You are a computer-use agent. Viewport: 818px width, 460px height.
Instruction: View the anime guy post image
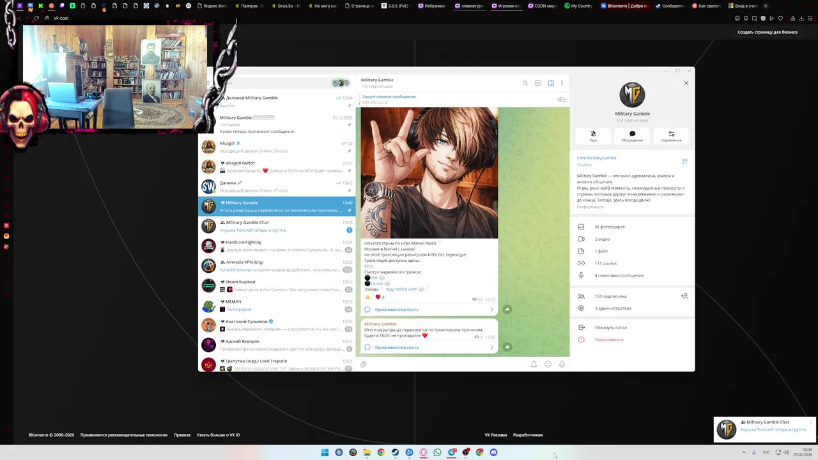click(429, 172)
